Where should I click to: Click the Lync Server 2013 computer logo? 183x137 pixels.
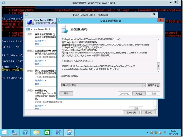30,22
